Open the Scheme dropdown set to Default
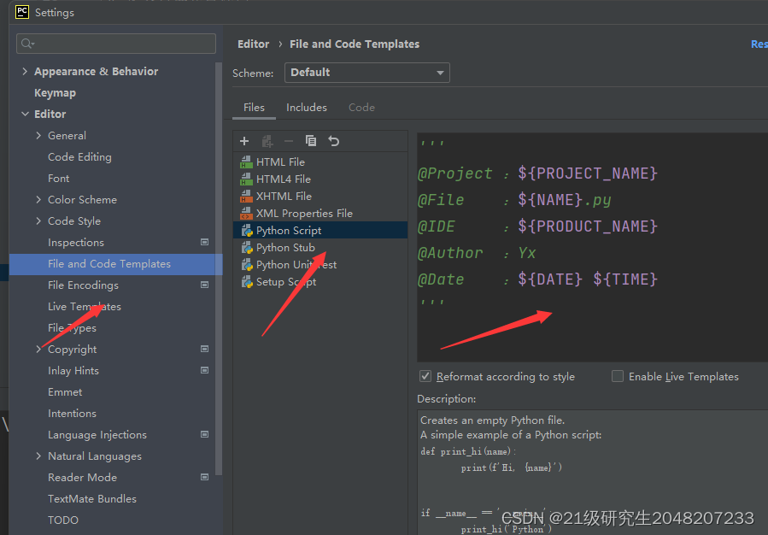This screenshot has width=768, height=535. tap(366, 73)
